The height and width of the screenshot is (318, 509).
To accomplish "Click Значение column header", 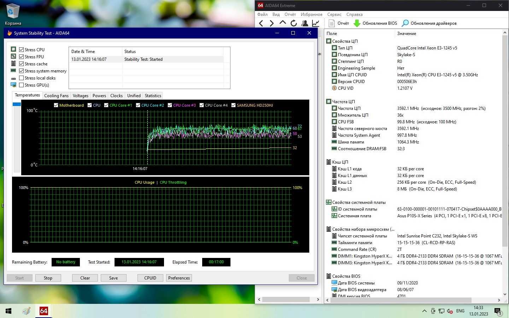I will [x=448, y=34].
